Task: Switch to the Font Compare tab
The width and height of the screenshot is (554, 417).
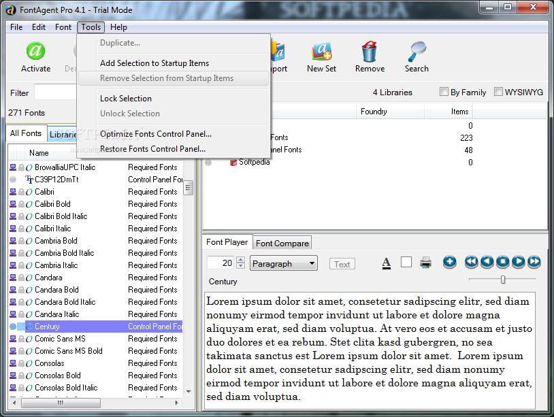Action: [282, 244]
